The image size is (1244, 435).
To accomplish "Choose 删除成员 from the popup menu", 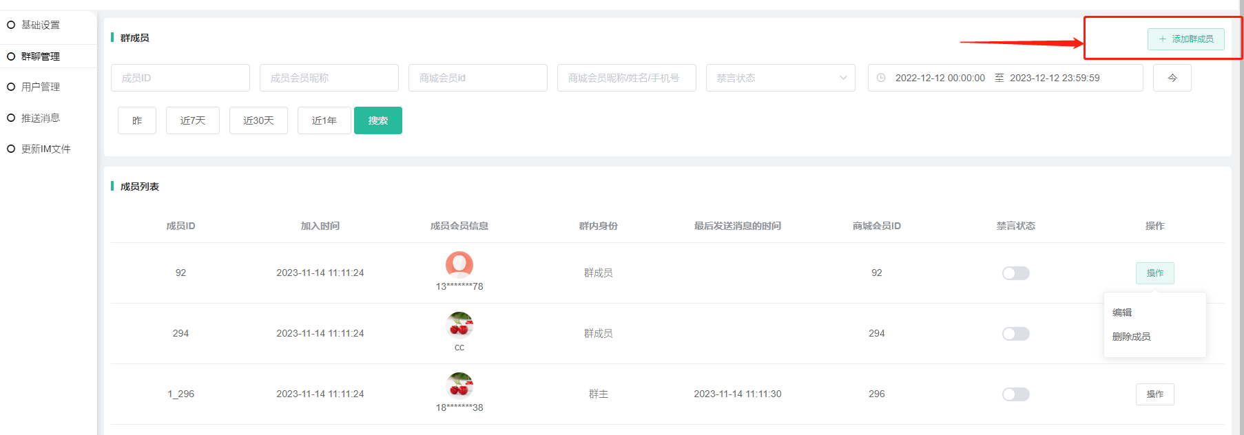I will click(x=1132, y=337).
